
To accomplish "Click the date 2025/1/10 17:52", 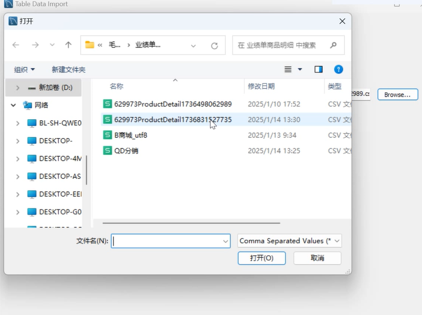I will pos(274,104).
